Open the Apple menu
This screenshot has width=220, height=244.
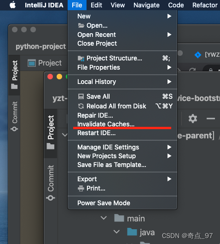point(12,5)
